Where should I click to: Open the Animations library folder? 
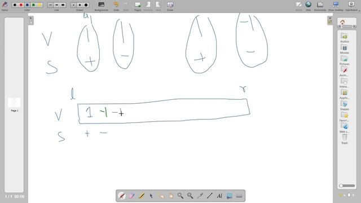[x=345, y=72]
